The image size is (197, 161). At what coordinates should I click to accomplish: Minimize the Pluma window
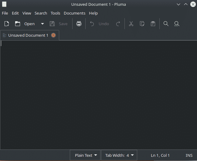pyautogui.click(x=178, y=4)
